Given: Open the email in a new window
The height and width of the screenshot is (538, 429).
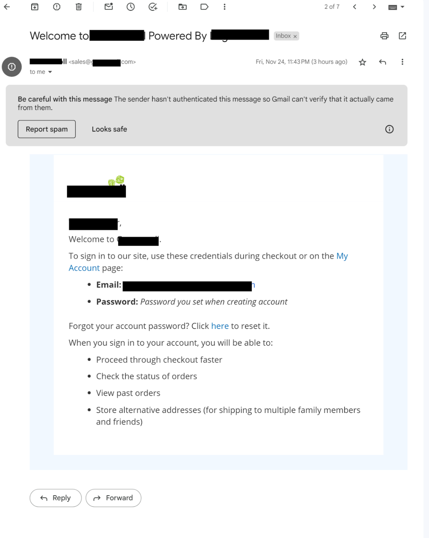Looking at the screenshot, I should pos(402,36).
